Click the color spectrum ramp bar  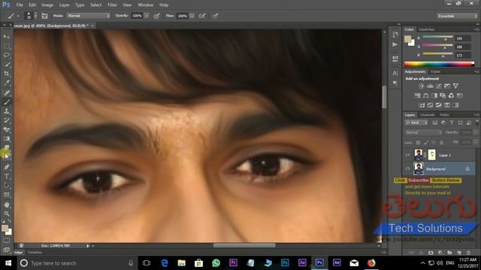[439, 64]
